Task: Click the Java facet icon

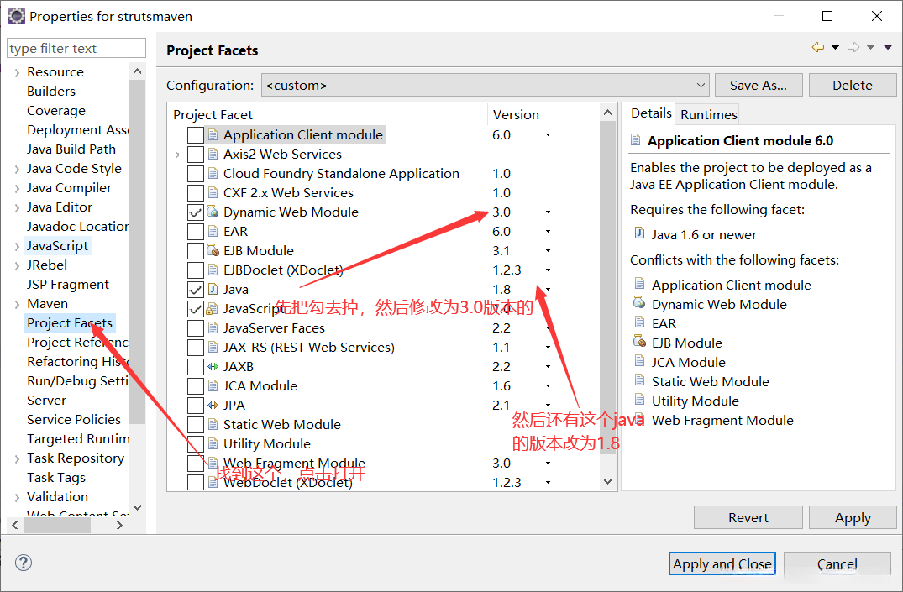Action: (x=213, y=290)
